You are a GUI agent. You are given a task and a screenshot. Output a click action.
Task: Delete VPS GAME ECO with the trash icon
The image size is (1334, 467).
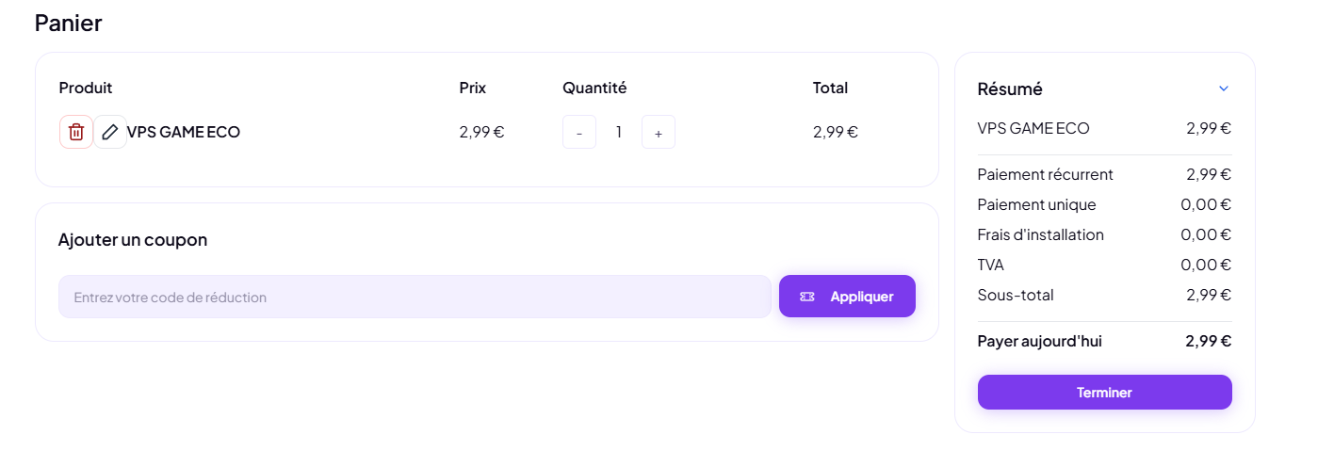click(x=76, y=132)
